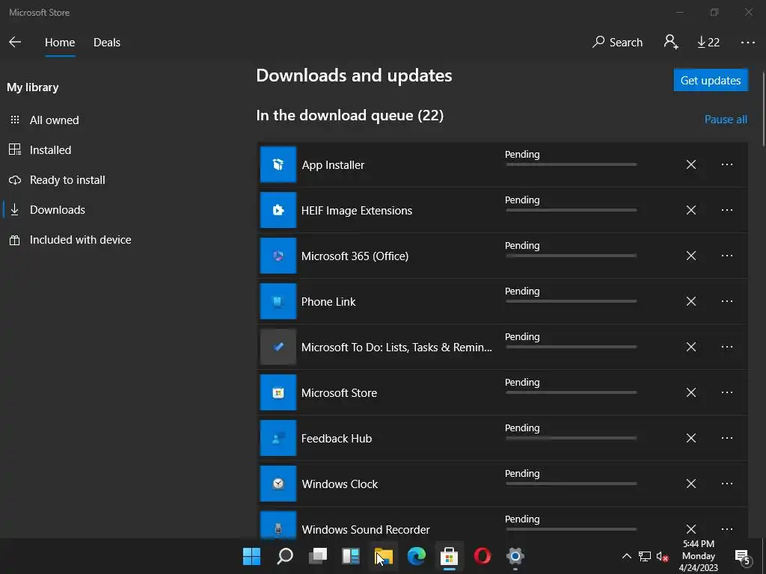Click the Phone Link app icon
The height and width of the screenshot is (574, 766).
(x=278, y=301)
